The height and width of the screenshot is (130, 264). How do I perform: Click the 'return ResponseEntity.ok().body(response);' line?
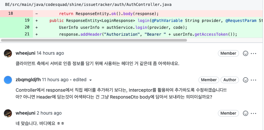pyautogui.click(x=109, y=14)
